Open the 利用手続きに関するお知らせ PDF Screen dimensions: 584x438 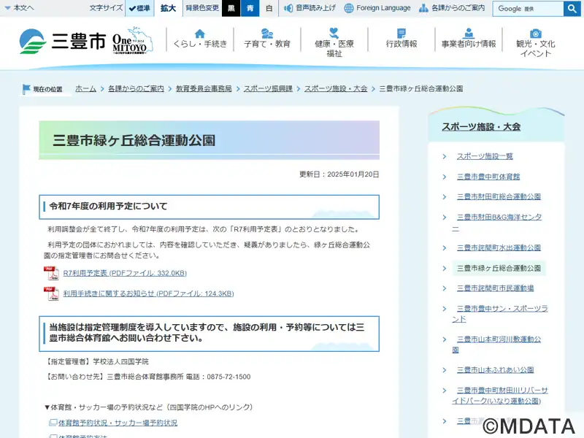(x=148, y=293)
